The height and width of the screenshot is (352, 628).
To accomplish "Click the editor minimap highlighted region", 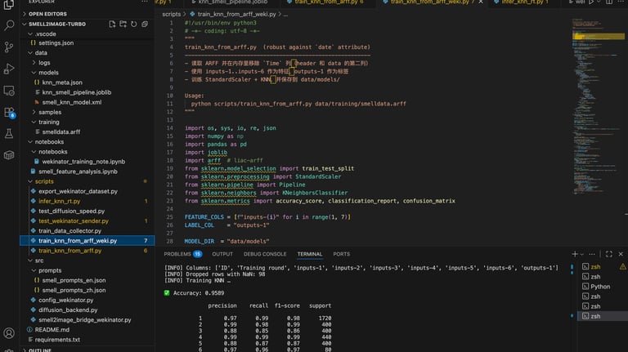I will point(599,37).
